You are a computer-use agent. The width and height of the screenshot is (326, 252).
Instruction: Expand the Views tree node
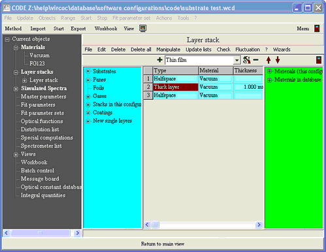(x=16, y=155)
